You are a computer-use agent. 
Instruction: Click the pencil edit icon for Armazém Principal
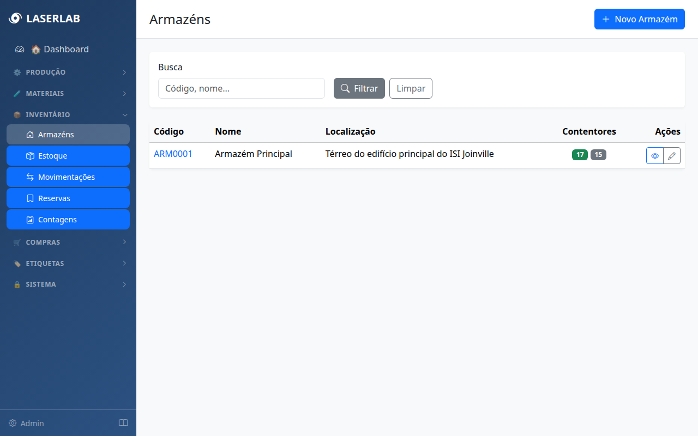672,155
